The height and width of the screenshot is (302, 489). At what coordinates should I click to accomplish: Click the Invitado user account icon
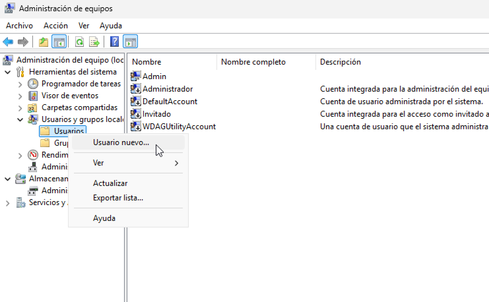[136, 114]
